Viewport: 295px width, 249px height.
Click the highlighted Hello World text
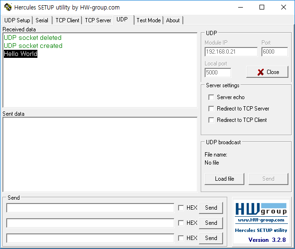pyautogui.click(x=20, y=54)
